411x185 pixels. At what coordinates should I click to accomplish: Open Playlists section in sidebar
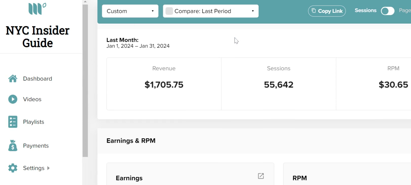tap(33, 122)
